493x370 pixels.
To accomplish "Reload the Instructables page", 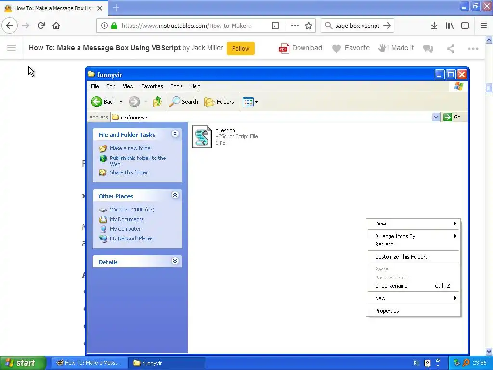I will [41, 26].
